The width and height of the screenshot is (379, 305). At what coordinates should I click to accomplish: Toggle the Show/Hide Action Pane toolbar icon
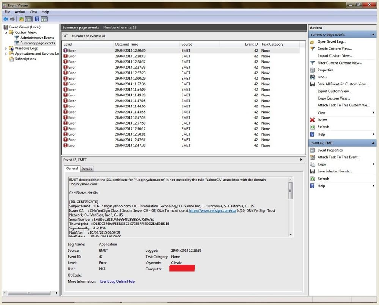pos(44,19)
